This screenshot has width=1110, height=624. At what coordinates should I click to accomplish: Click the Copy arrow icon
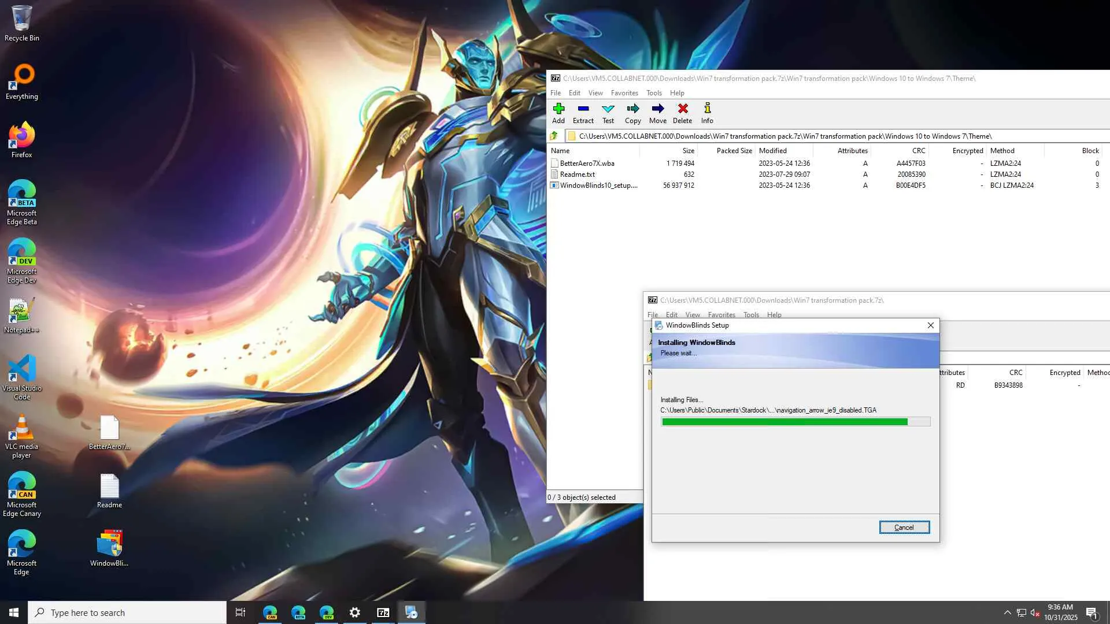point(632,113)
